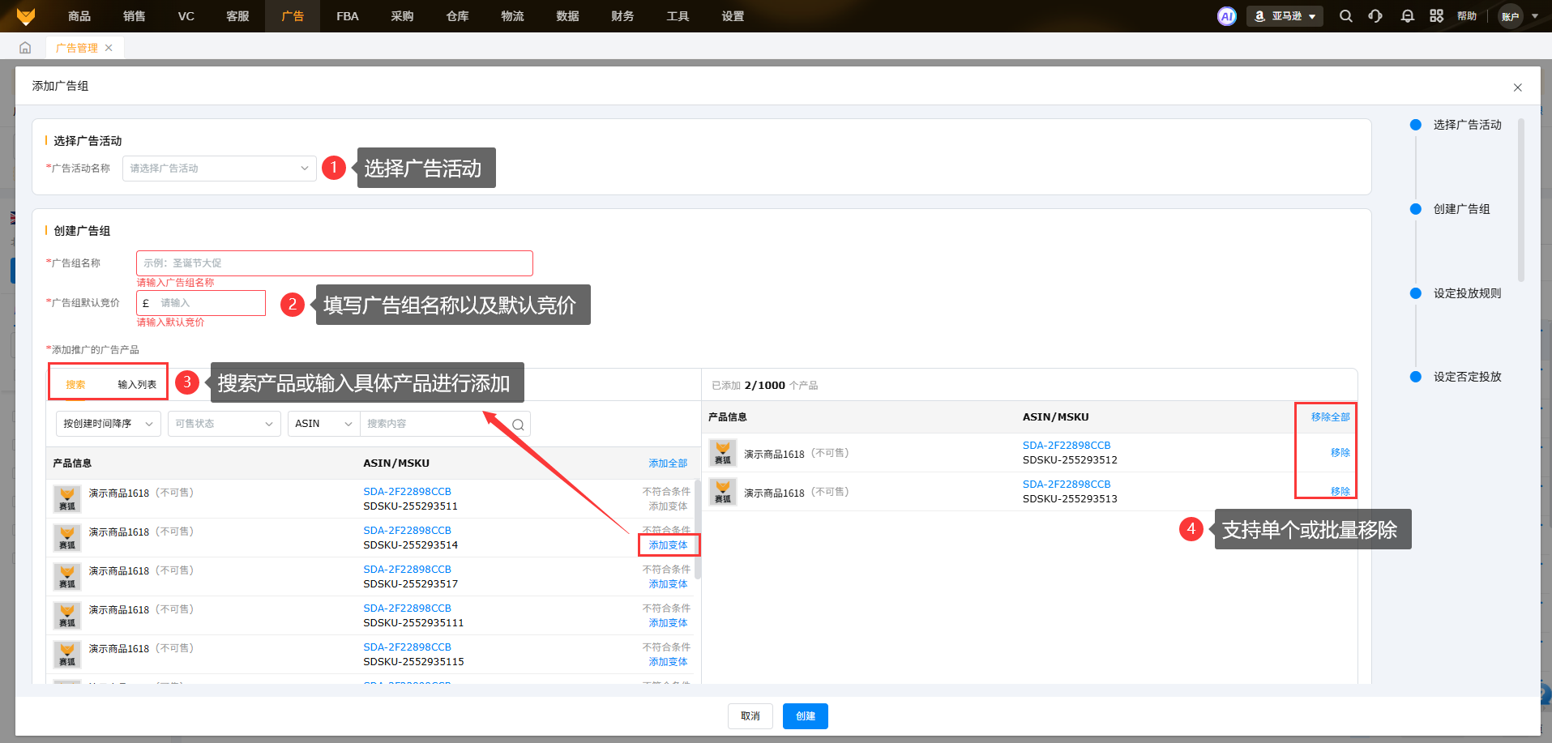
Task: Open the 帮助 link
Action: (1467, 16)
